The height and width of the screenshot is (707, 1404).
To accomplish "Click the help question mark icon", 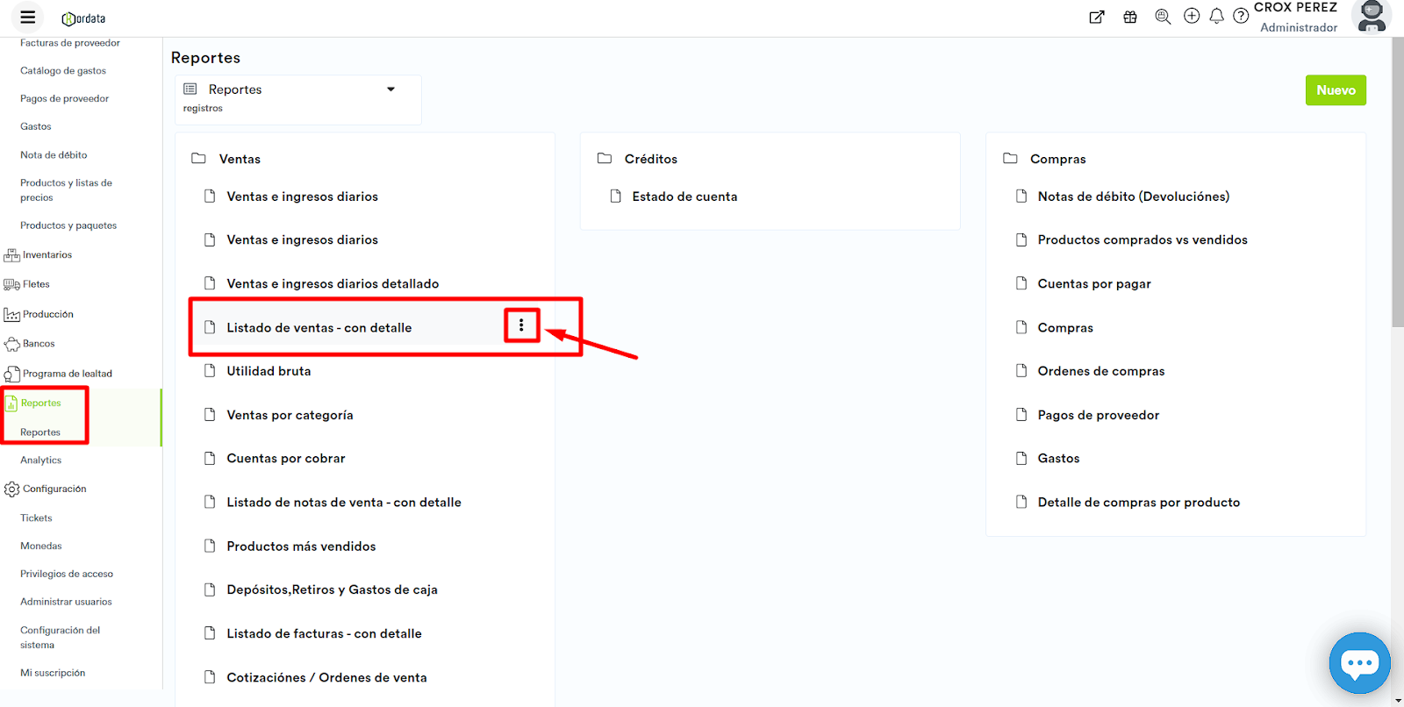I will 1241,16.
